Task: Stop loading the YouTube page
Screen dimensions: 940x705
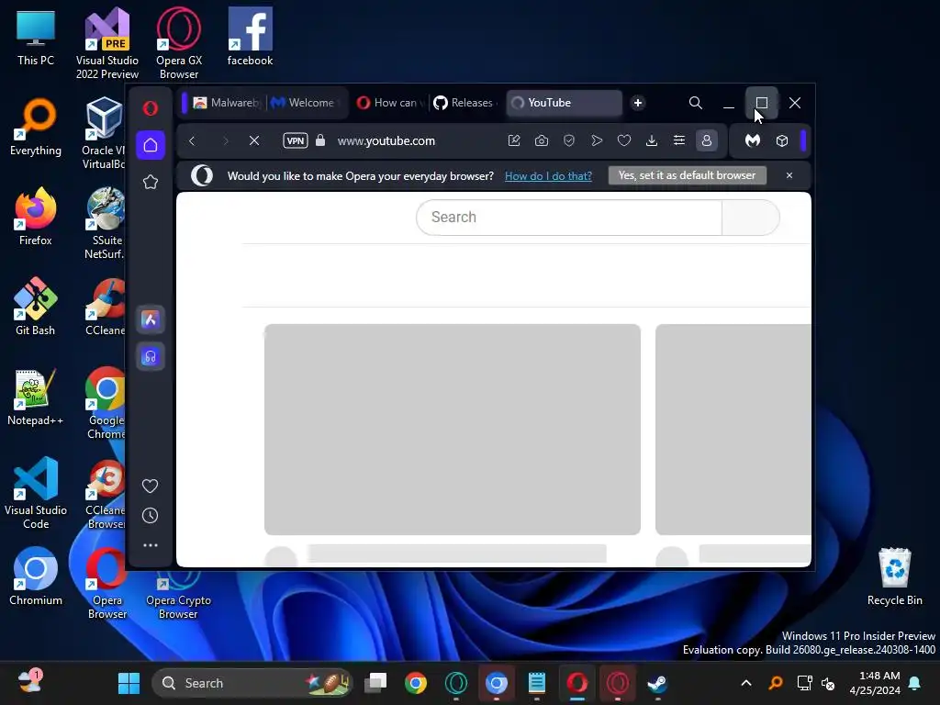Action: pyautogui.click(x=254, y=140)
